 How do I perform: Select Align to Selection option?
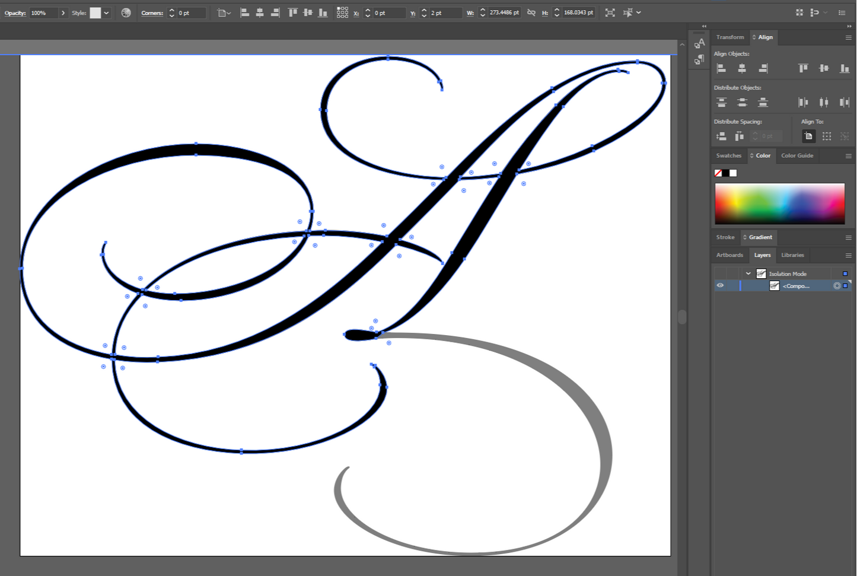827,136
